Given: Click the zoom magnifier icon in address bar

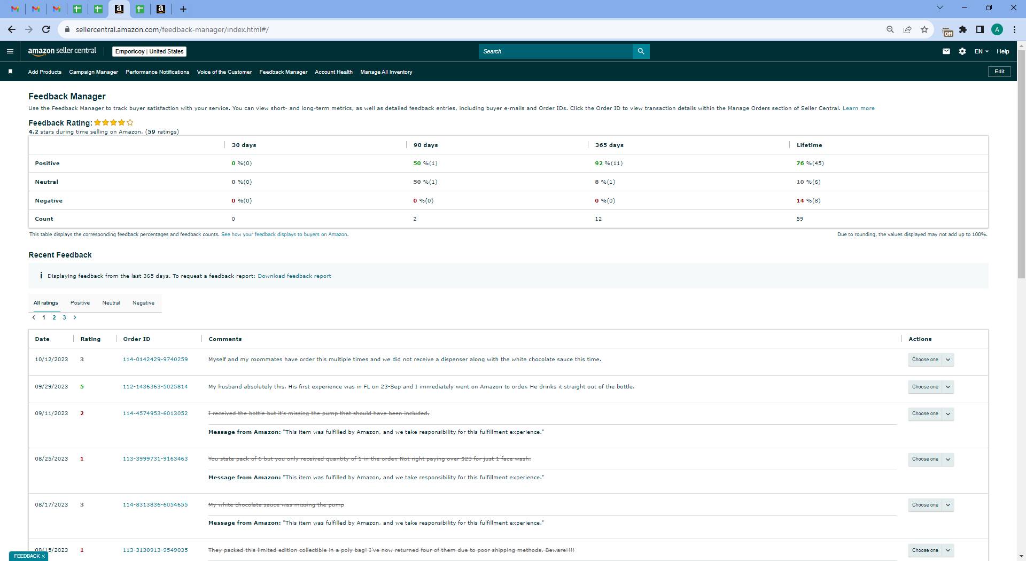Looking at the screenshot, I should click(x=890, y=29).
